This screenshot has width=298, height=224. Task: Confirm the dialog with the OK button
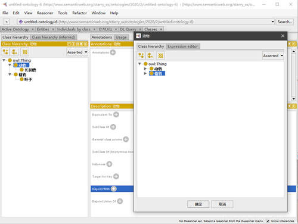click(198, 204)
